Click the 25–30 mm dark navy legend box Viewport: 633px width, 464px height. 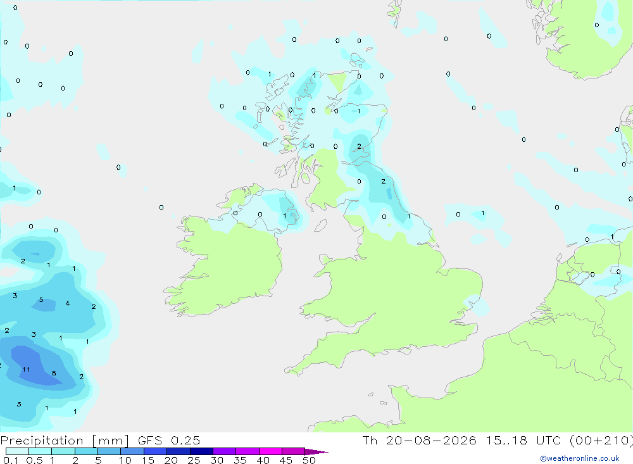coord(201,451)
